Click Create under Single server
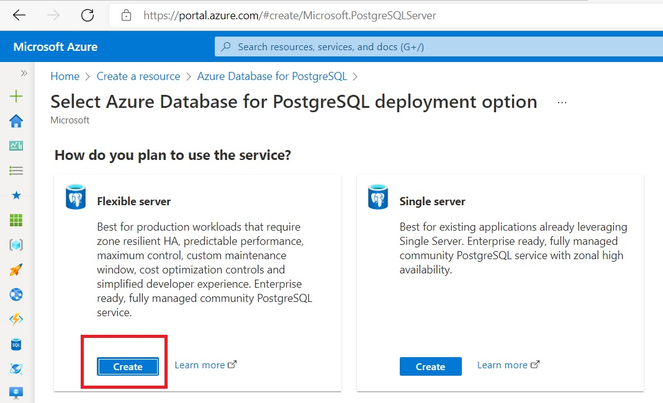This screenshot has height=403, width=663. coord(430,366)
